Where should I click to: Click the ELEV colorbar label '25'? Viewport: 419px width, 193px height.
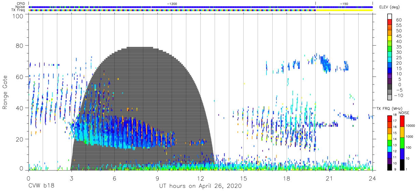pyautogui.click(x=399, y=58)
